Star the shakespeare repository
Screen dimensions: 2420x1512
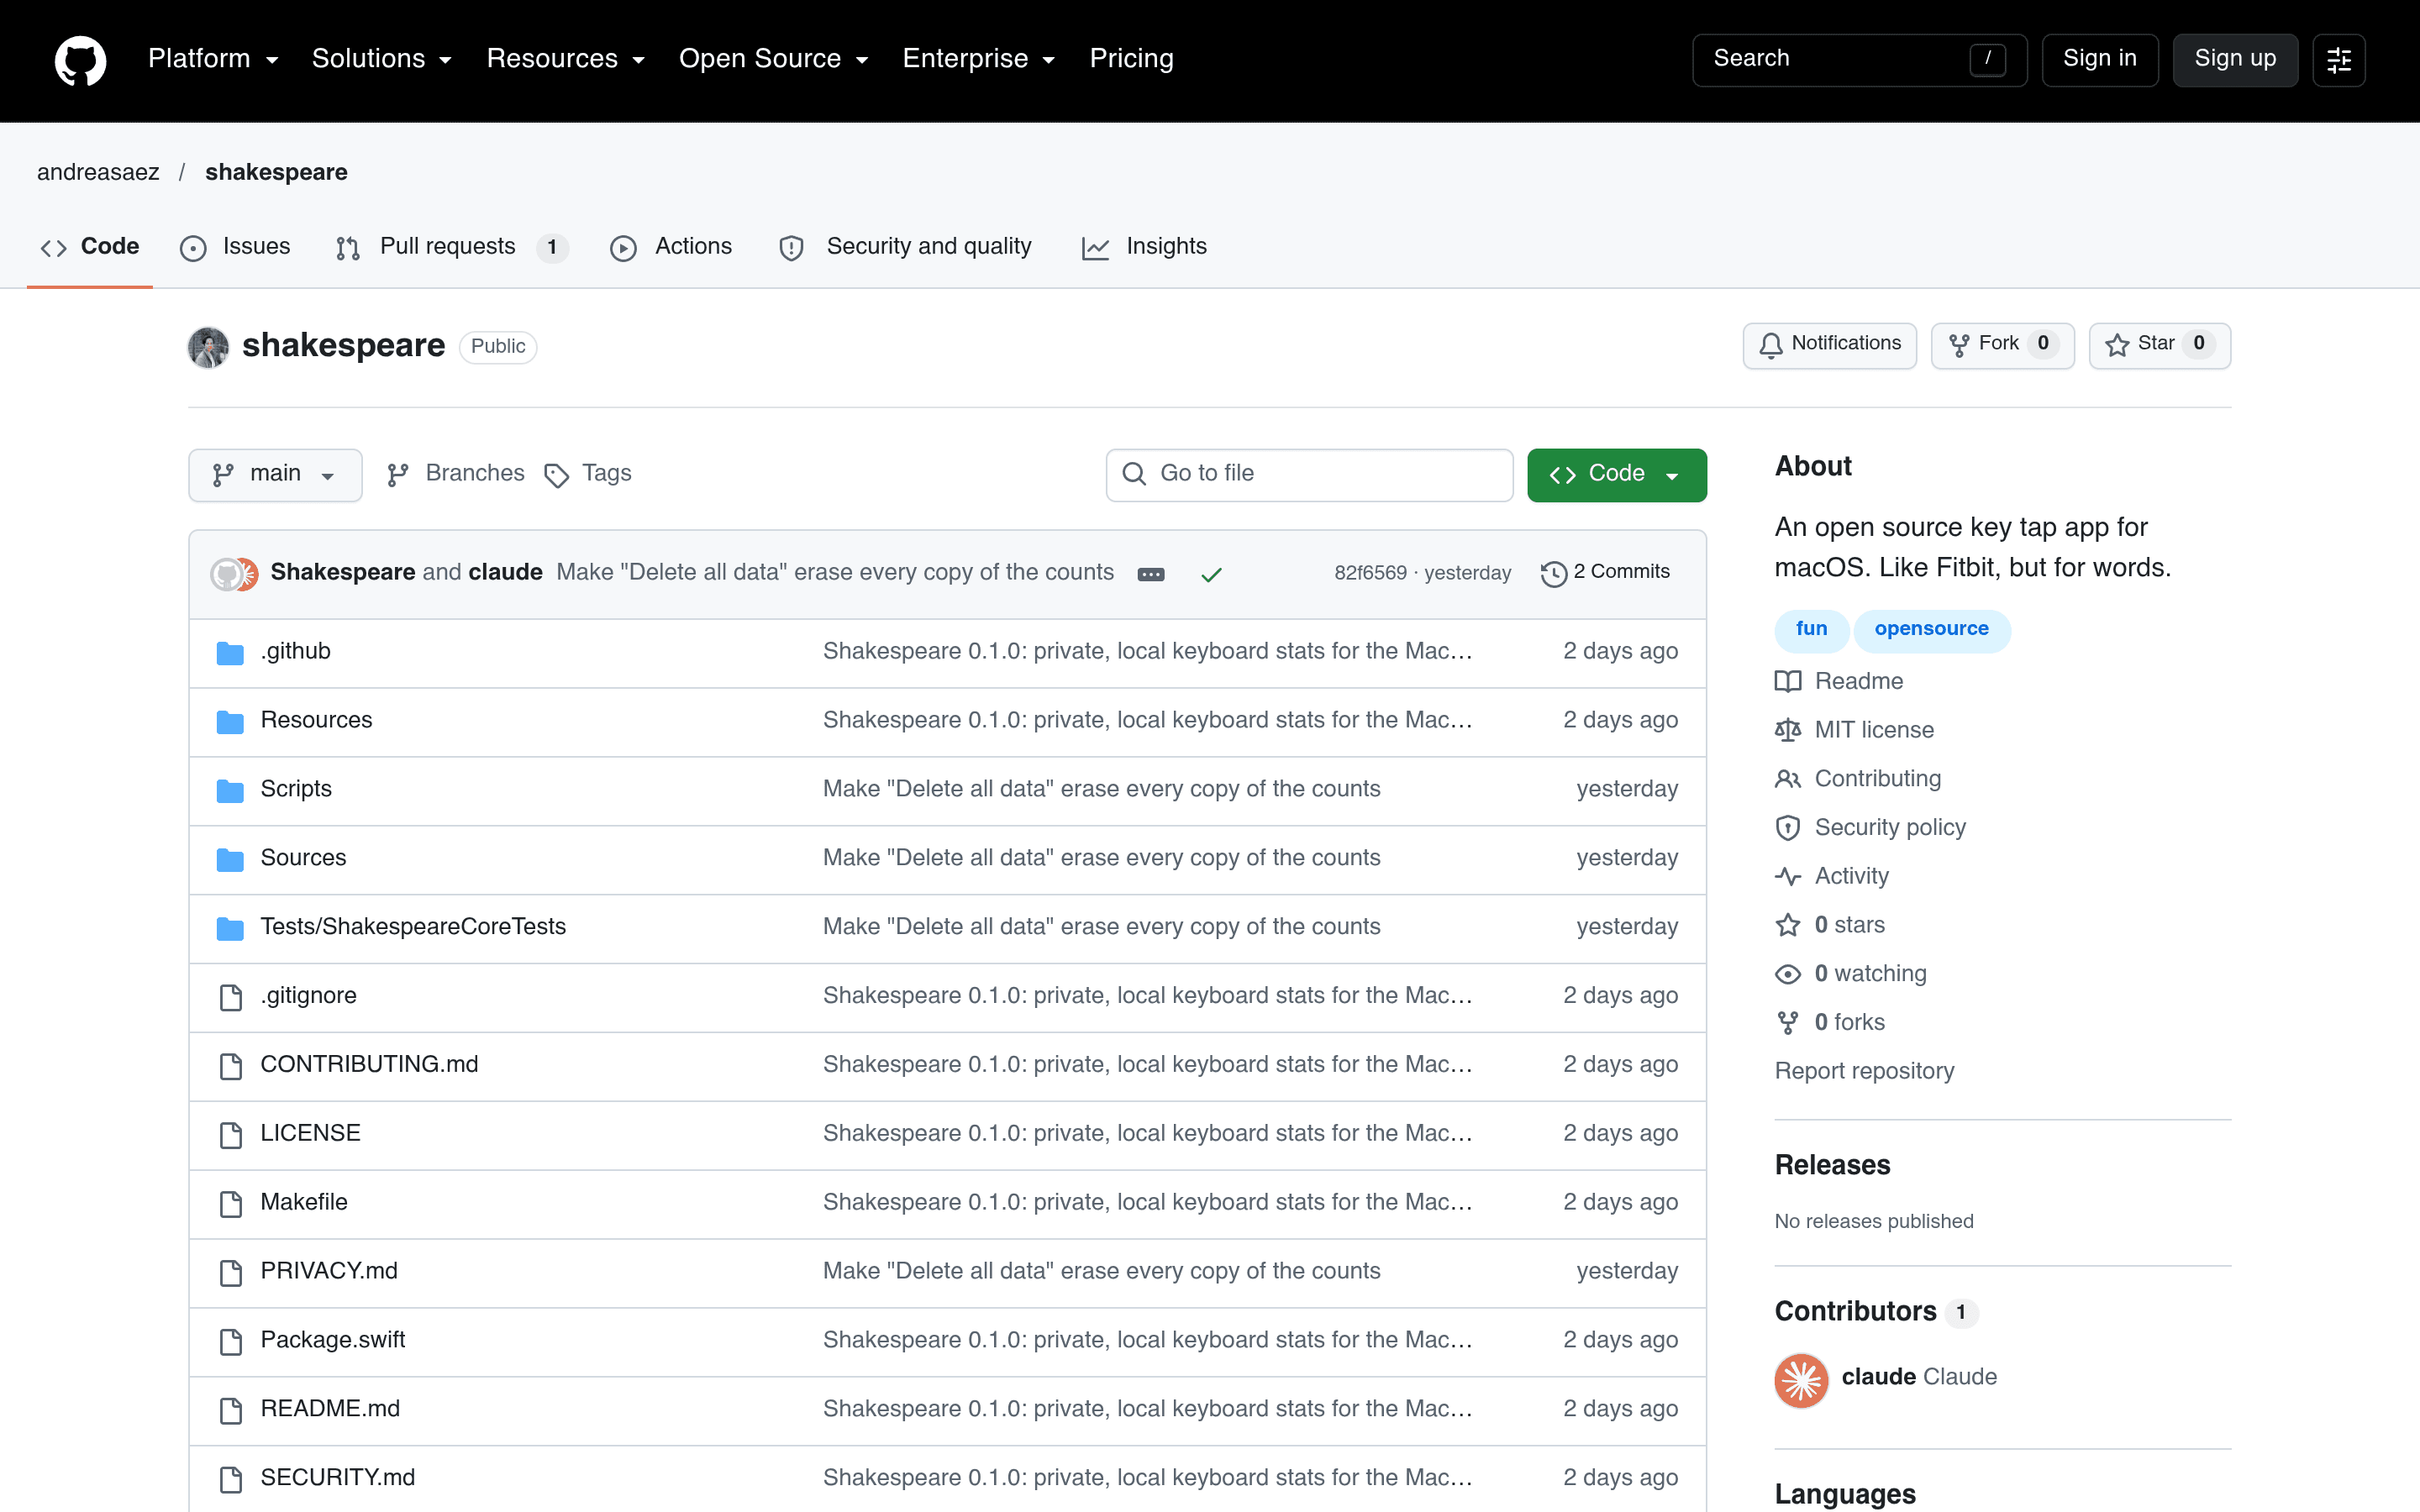[2159, 345]
